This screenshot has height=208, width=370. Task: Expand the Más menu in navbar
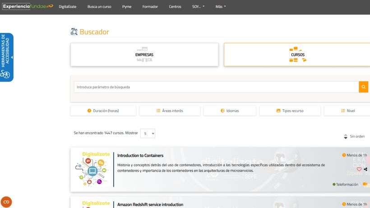[221, 7]
